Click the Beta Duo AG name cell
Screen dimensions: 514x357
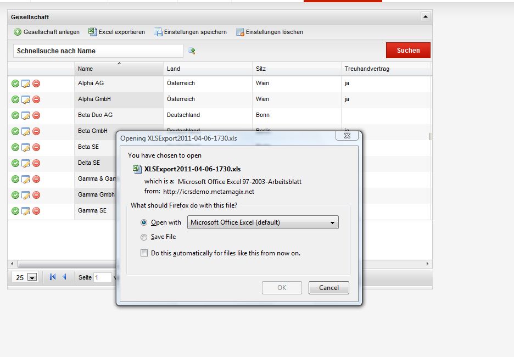119,115
